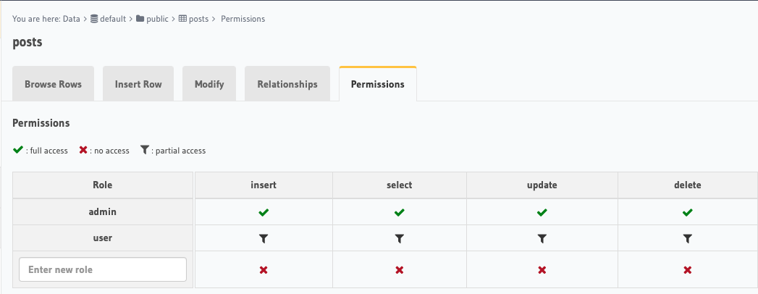The image size is (758, 294).
Task: Edit user update partial access filter
Action: [542, 238]
